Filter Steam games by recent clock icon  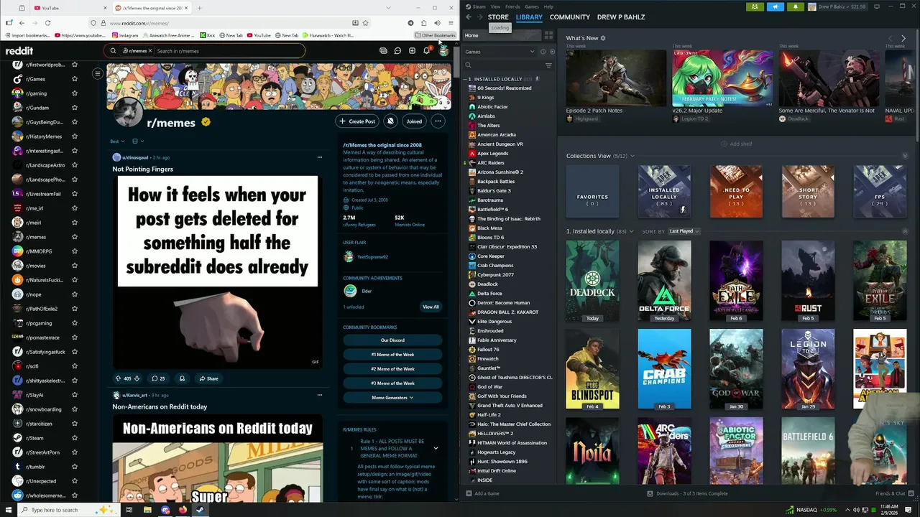point(543,52)
